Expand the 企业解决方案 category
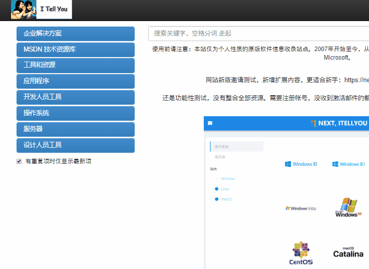The width and height of the screenshot is (369, 269). [76, 34]
